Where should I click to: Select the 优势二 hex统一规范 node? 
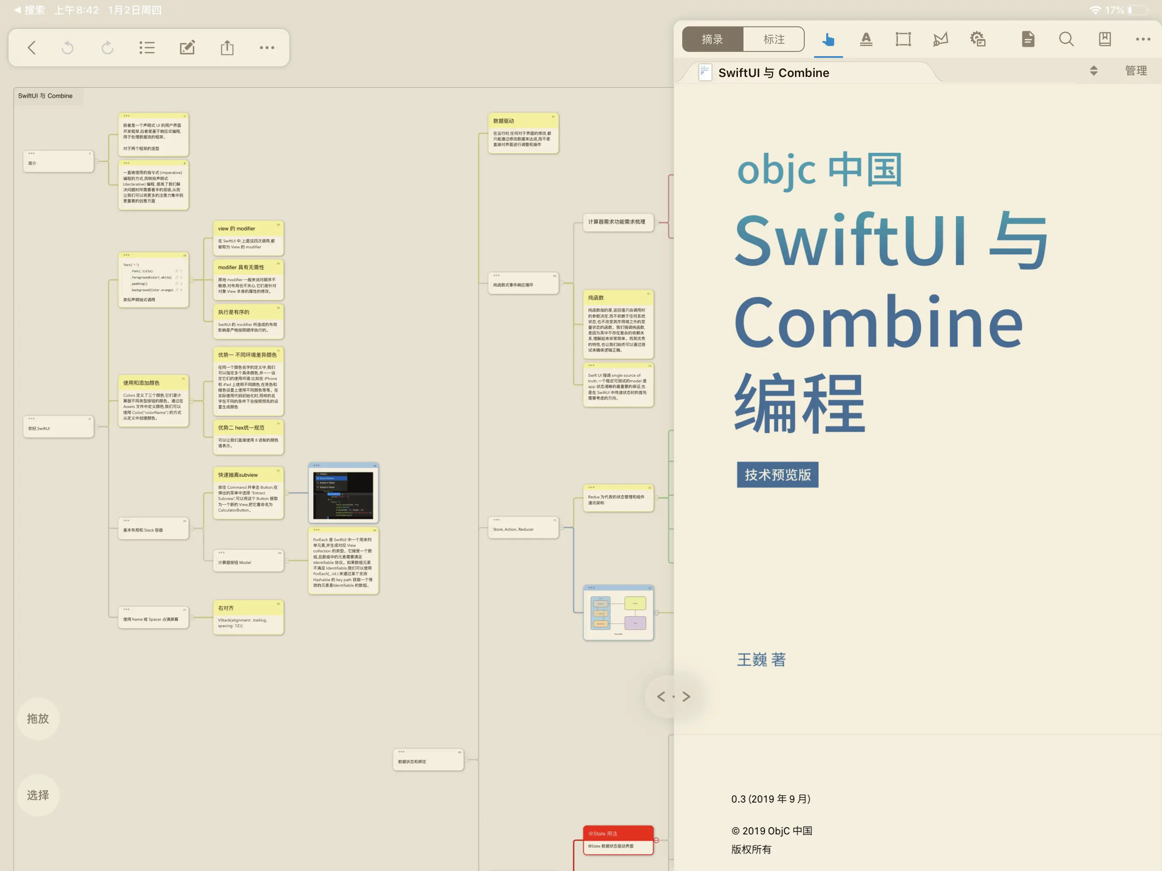coord(248,437)
